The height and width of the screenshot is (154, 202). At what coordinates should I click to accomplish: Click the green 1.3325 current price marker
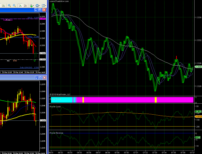tap(198, 67)
